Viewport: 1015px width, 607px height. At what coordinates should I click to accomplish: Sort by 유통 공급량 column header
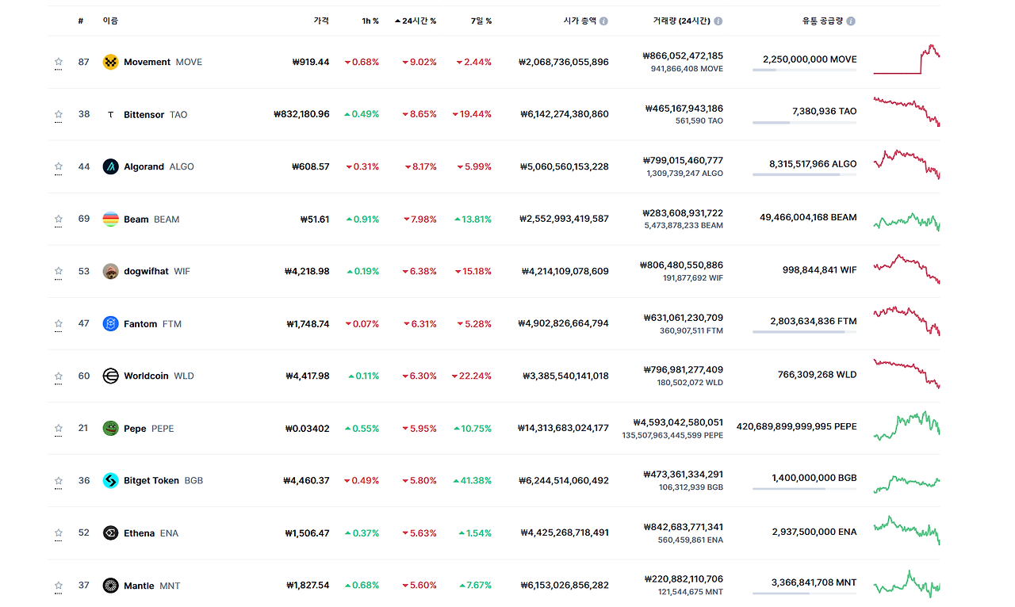click(822, 21)
